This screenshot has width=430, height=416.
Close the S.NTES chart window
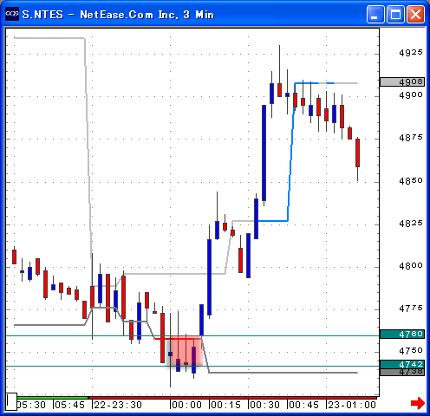pyautogui.click(x=415, y=14)
